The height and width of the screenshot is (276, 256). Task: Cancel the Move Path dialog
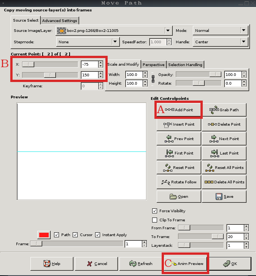click(x=96, y=264)
